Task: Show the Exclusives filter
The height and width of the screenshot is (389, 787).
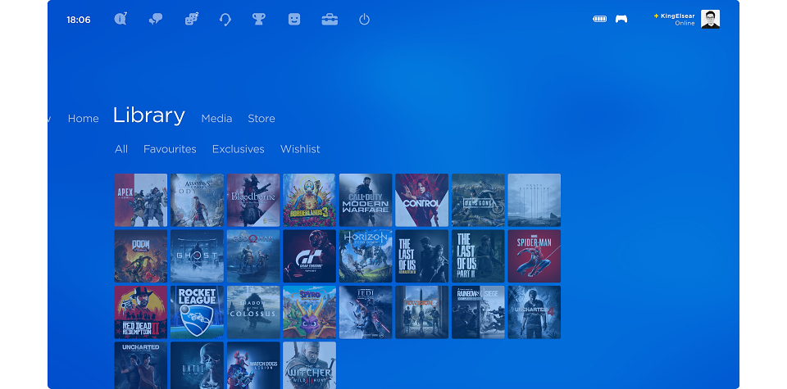Action: tap(238, 149)
